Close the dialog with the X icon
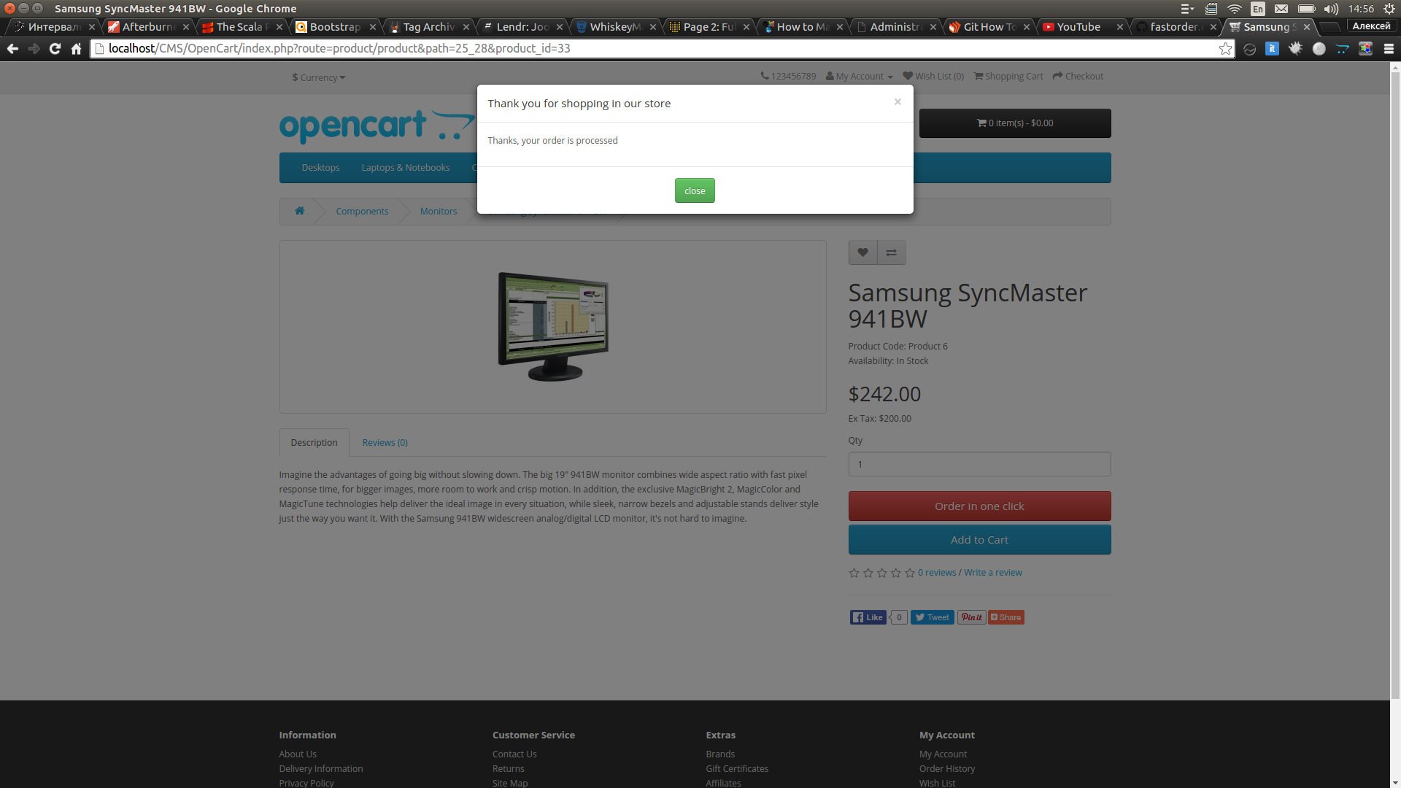Screen dimensions: 1401x788 click(x=898, y=101)
